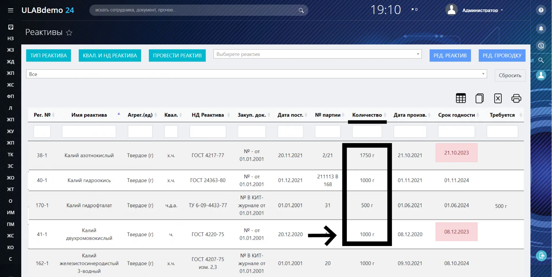Open the chat messages icon in right sidebar

541,46
